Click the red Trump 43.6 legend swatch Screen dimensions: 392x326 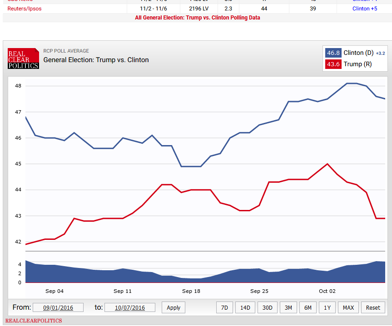coord(333,64)
